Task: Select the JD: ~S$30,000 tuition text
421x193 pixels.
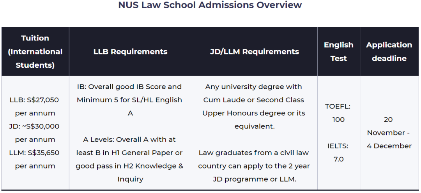Action: pos(34,126)
